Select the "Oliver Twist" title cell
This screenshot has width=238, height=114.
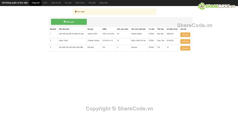click(63, 40)
